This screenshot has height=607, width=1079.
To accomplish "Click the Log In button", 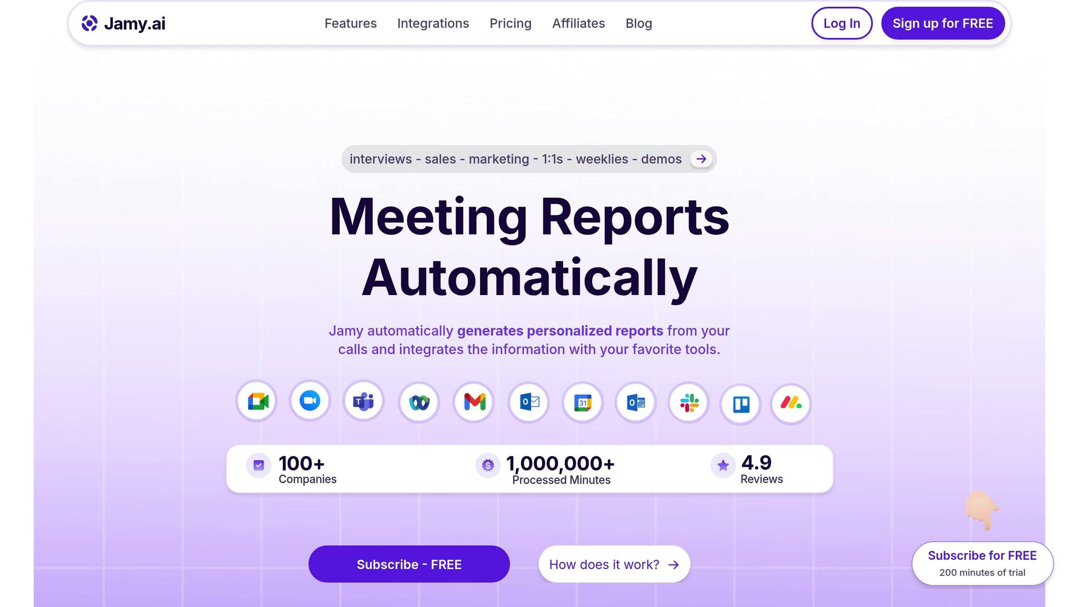I will [842, 23].
